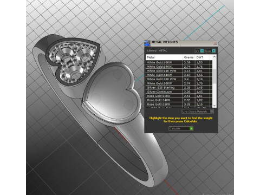Click the 2,15 DWT value
Image resolution: width=260 pixels, height=195 pixels.
pos(199,104)
